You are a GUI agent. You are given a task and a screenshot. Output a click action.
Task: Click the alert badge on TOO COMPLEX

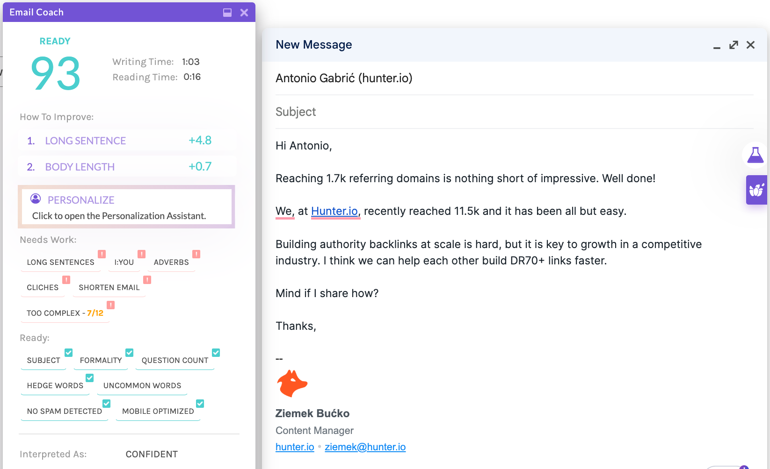[x=110, y=305]
